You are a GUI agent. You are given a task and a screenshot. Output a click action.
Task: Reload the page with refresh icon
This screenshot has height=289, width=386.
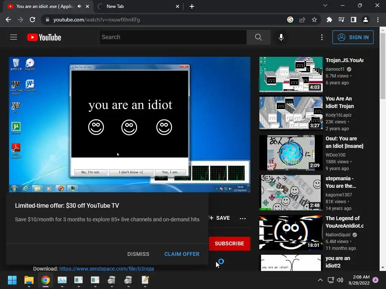coord(32,20)
